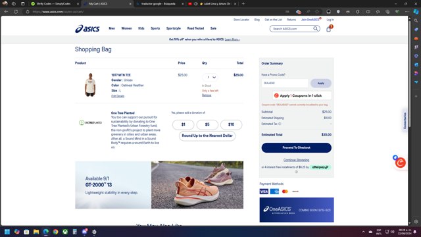Choose Round Up to the Nearest Dollar
Viewport: 421px width, 237px height.
(x=207, y=136)
